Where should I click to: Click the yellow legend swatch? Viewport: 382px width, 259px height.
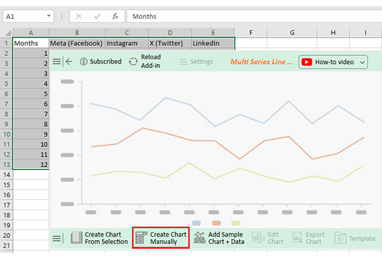click(236, 223)
